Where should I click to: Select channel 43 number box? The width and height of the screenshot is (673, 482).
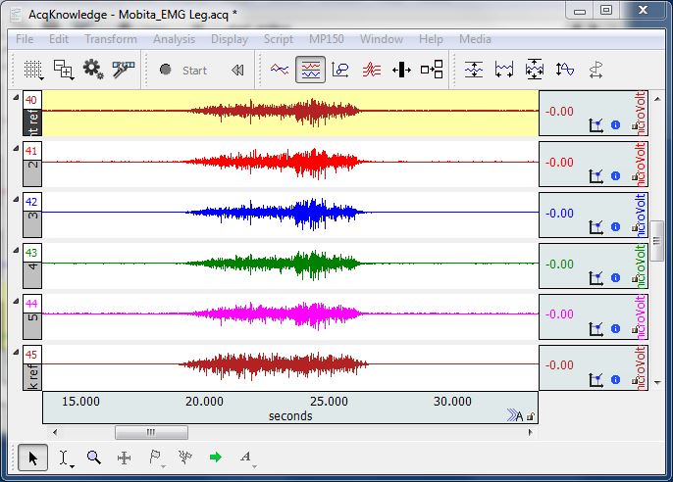(x=31, y=253)
